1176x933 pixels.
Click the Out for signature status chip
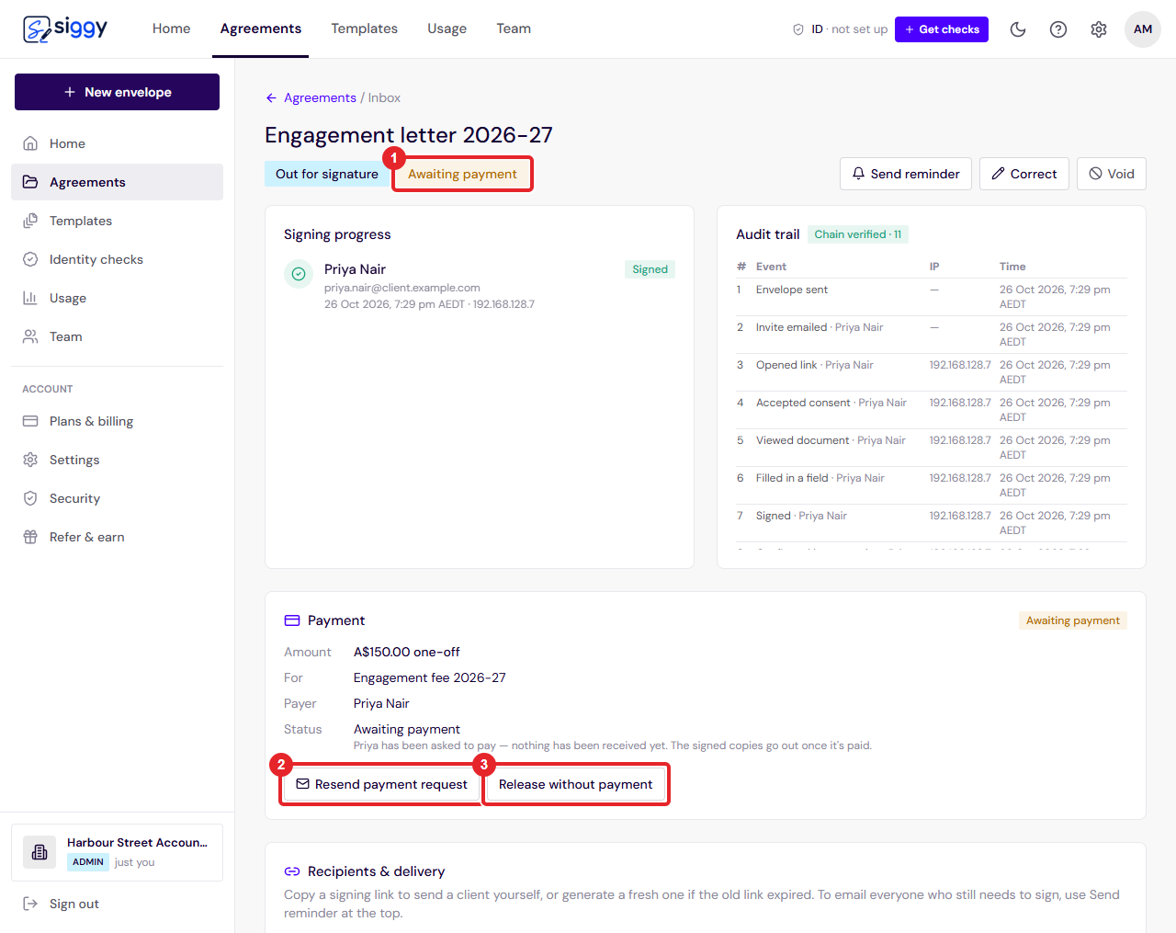tap(327, 174)
